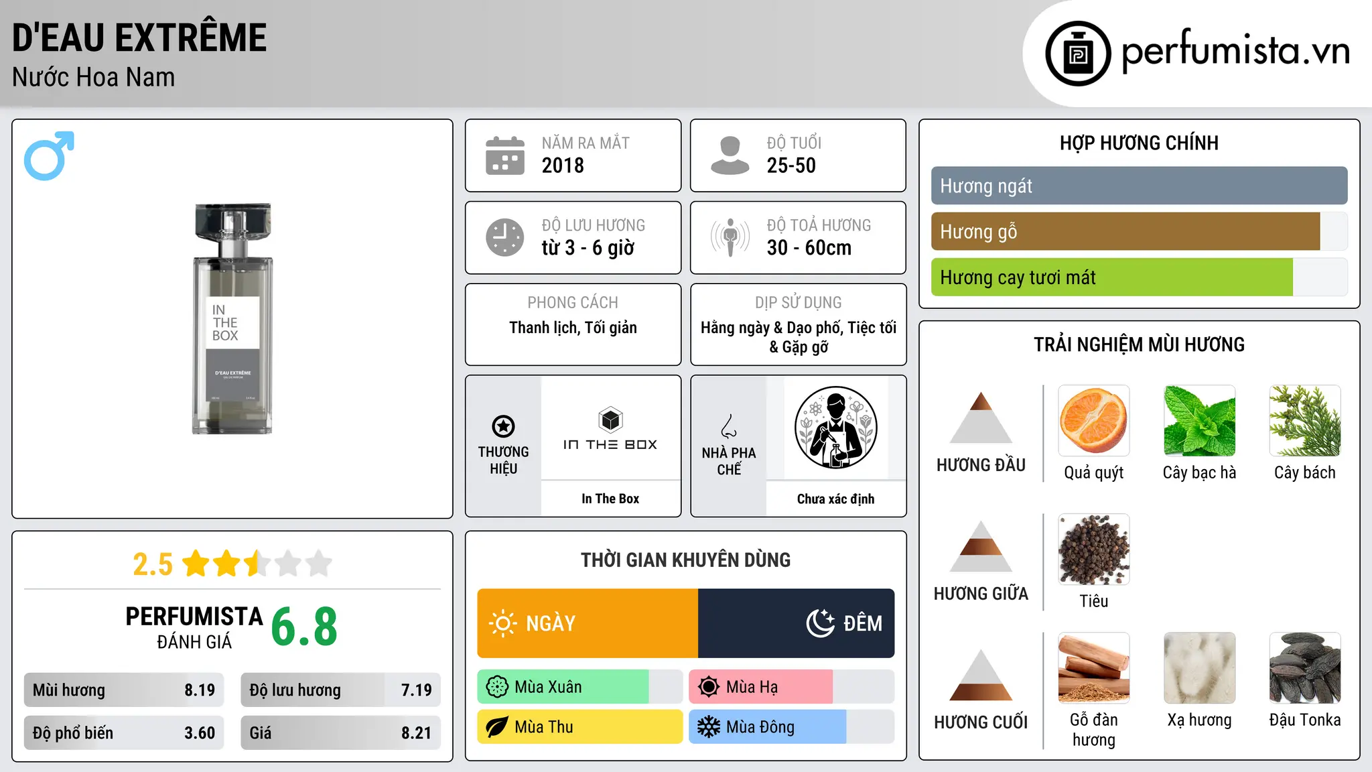Click the moon icon next to Đêm

[x=821, y=623]
